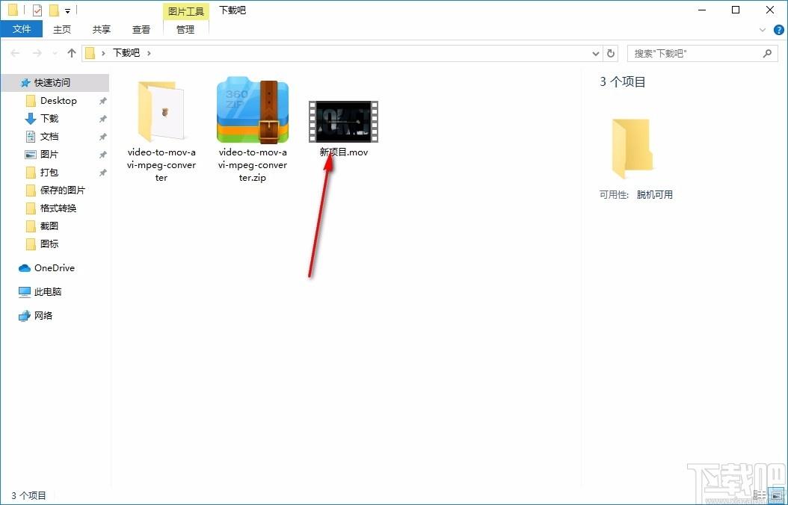Select OneDrive in the navigation pane

coord(55,268)
